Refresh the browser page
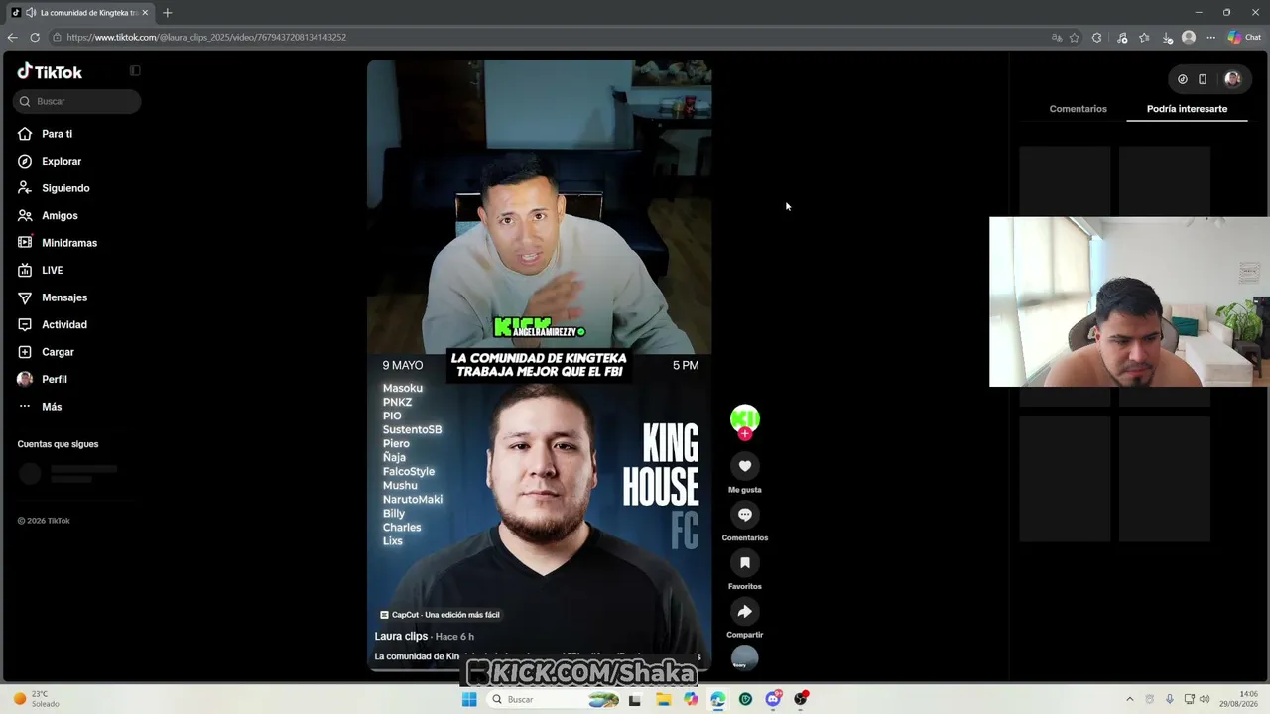1270x714 pixels. pyautogui.click(x=35, y=38)
